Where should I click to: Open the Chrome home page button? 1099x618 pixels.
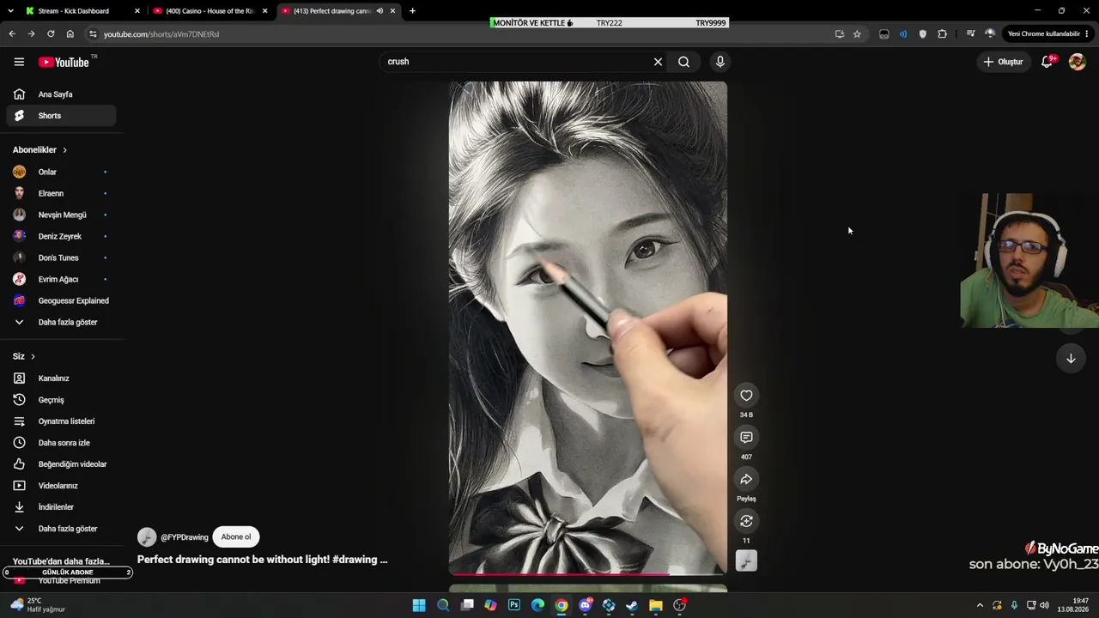70,33
